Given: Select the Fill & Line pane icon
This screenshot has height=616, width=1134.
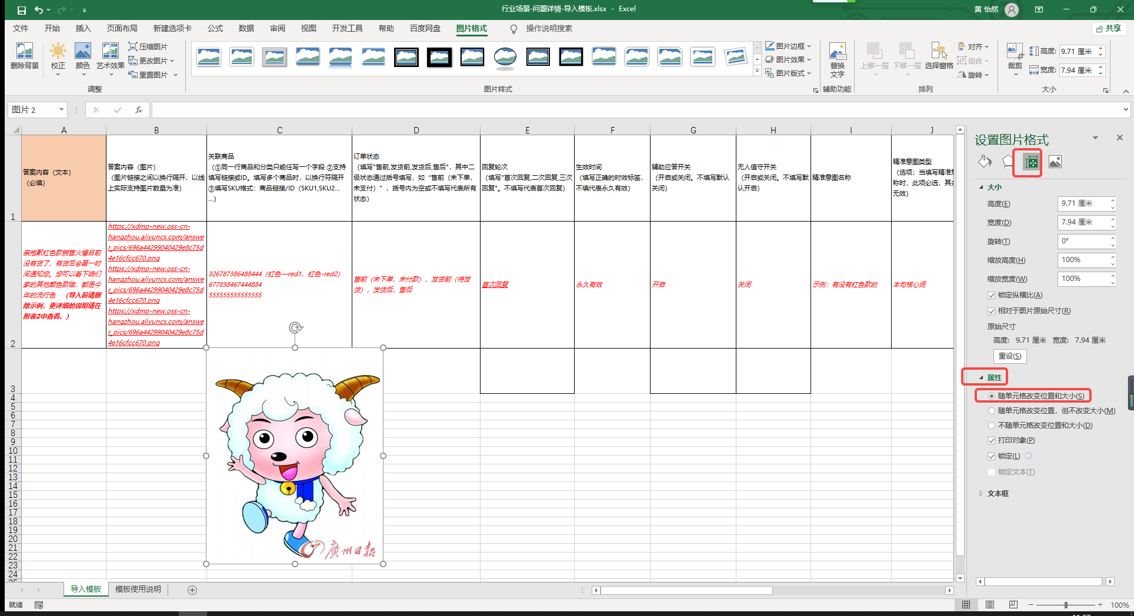Looking at the screenshot, I should 985,162.
